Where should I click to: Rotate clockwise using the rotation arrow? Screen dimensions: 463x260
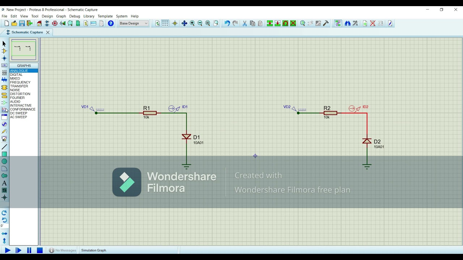pos(4,213)
